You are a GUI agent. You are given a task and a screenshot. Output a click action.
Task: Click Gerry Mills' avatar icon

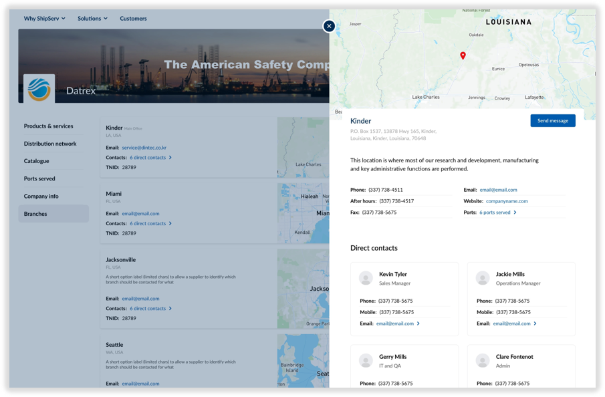pyautogui.click(x=366, y=360)
